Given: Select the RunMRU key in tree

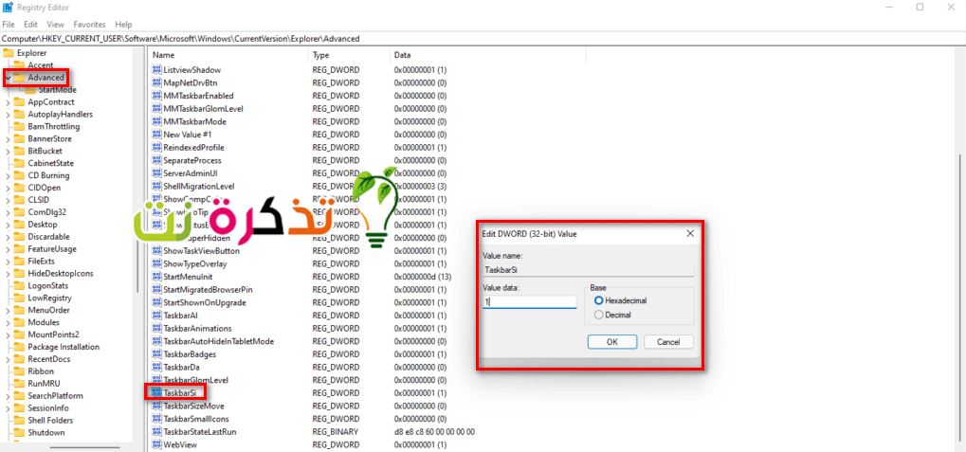Looking at the screenshot, I should 43,384.
